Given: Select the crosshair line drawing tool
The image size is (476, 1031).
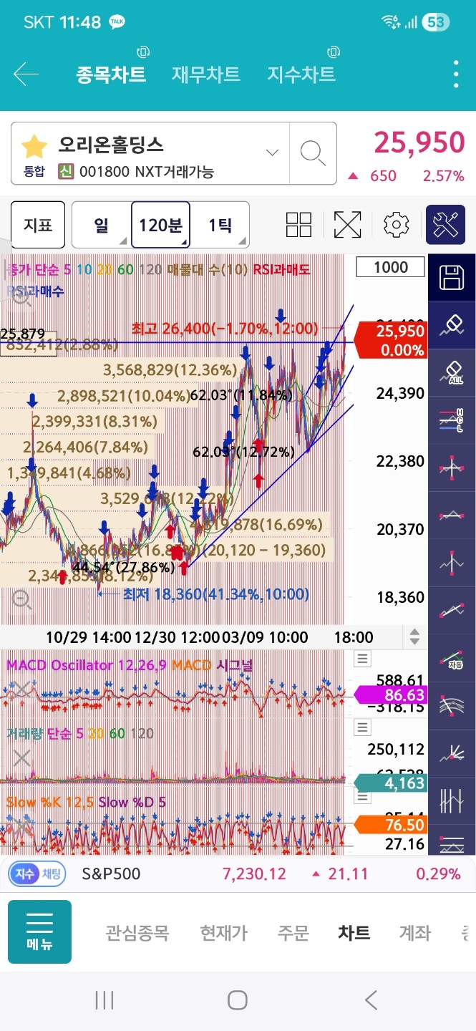Looking at the screenshot, I should [x=452, y=467].
